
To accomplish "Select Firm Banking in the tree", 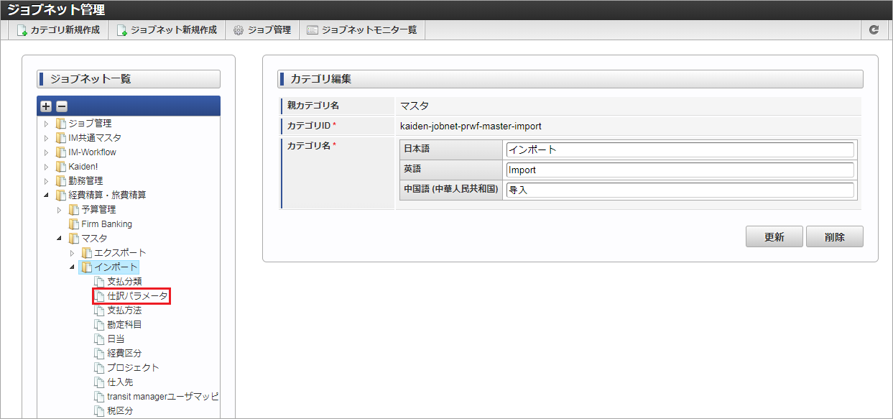I will (106, 224).
